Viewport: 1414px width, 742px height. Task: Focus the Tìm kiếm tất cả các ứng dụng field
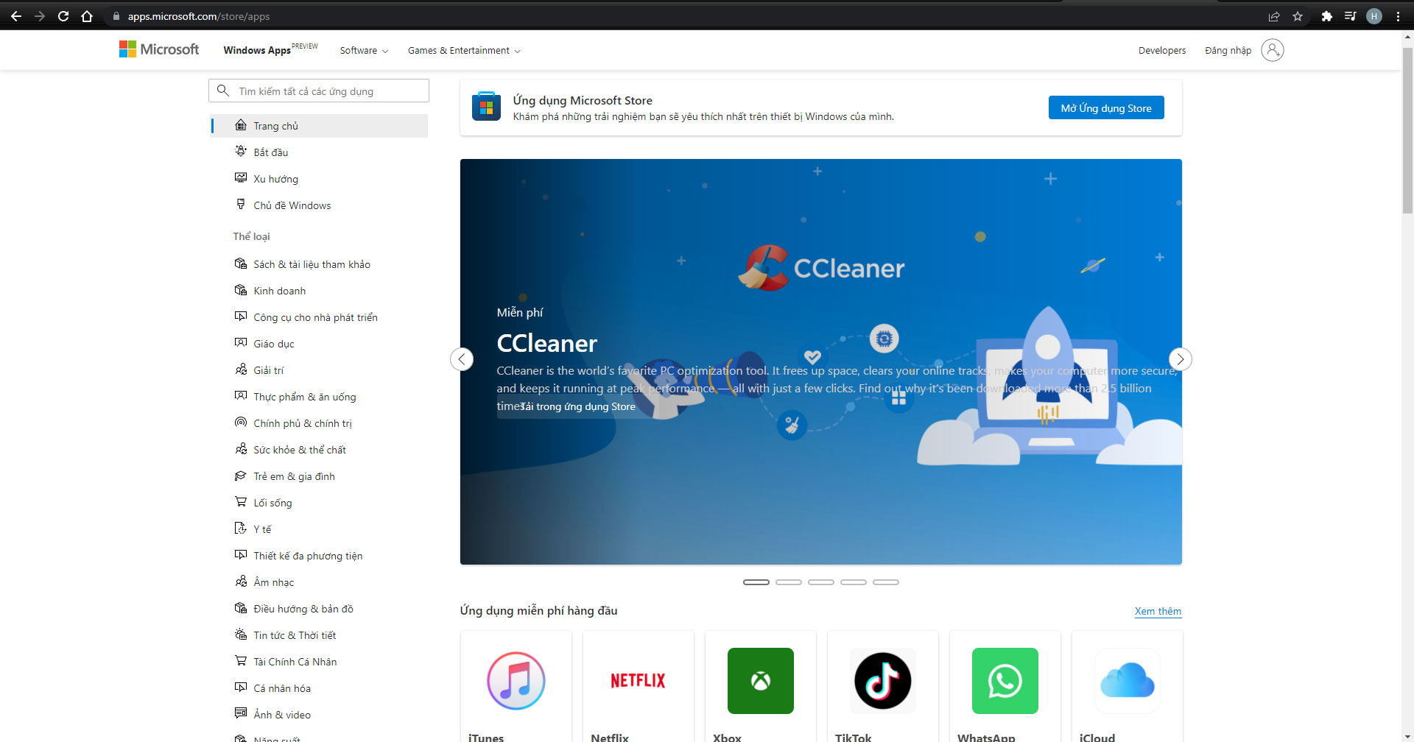tap(319, 91)
